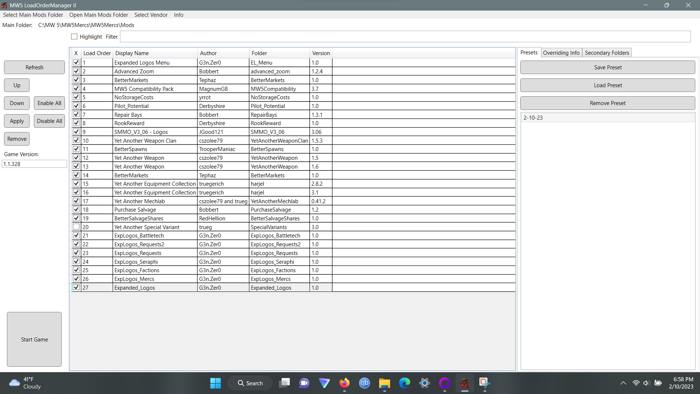Viewport: 700px width, 394px height.
Task: Disable Advanced Zoom mod checkbox
Action: coord(76,71)
